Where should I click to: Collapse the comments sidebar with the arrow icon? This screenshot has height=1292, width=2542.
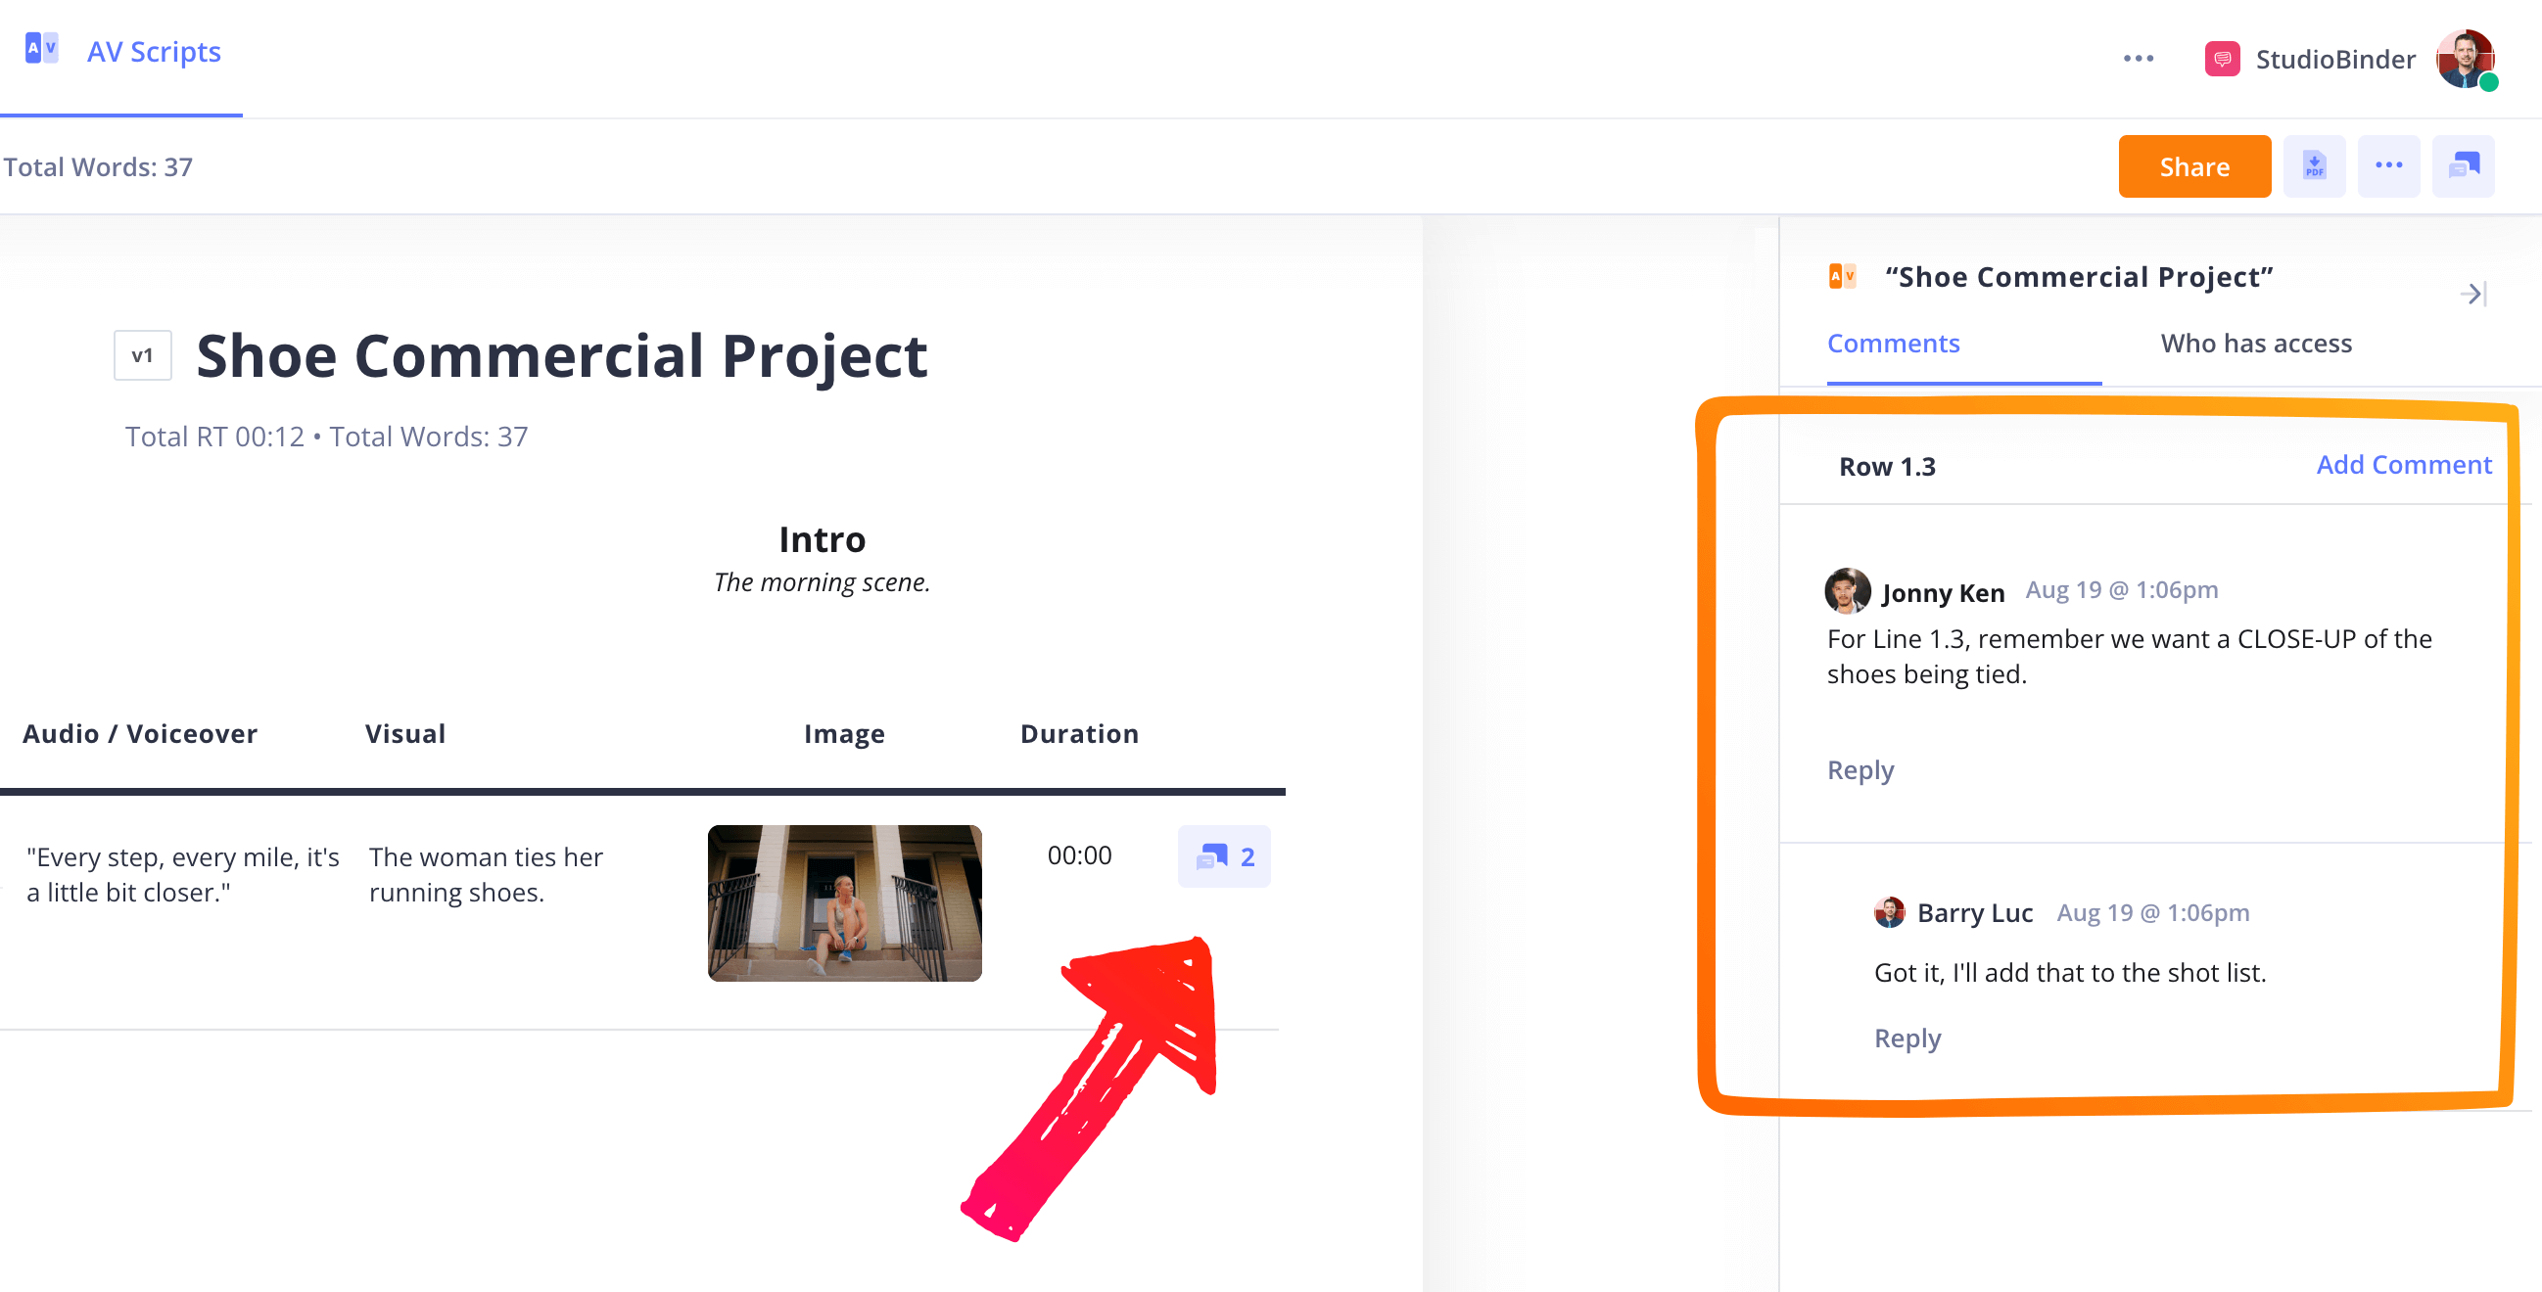[2471, 294]
